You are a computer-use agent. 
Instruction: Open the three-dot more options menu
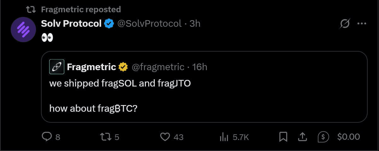pyautogui.click(x=361, y=24)
